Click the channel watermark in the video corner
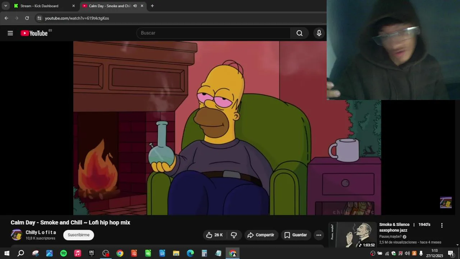Image resolution: width=460 pixels, height=259 pixels. tap(446, 203)
